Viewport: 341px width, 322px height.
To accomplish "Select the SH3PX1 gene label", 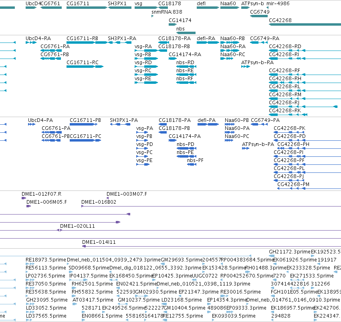I will point(117,4).
